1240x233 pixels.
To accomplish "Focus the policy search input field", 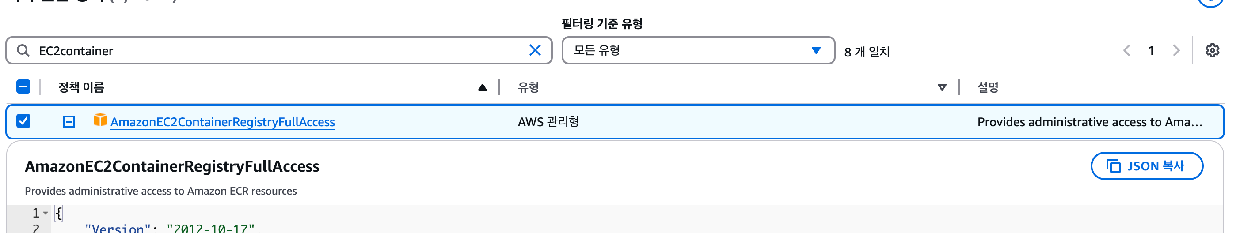I will click(x=279, y=50).
